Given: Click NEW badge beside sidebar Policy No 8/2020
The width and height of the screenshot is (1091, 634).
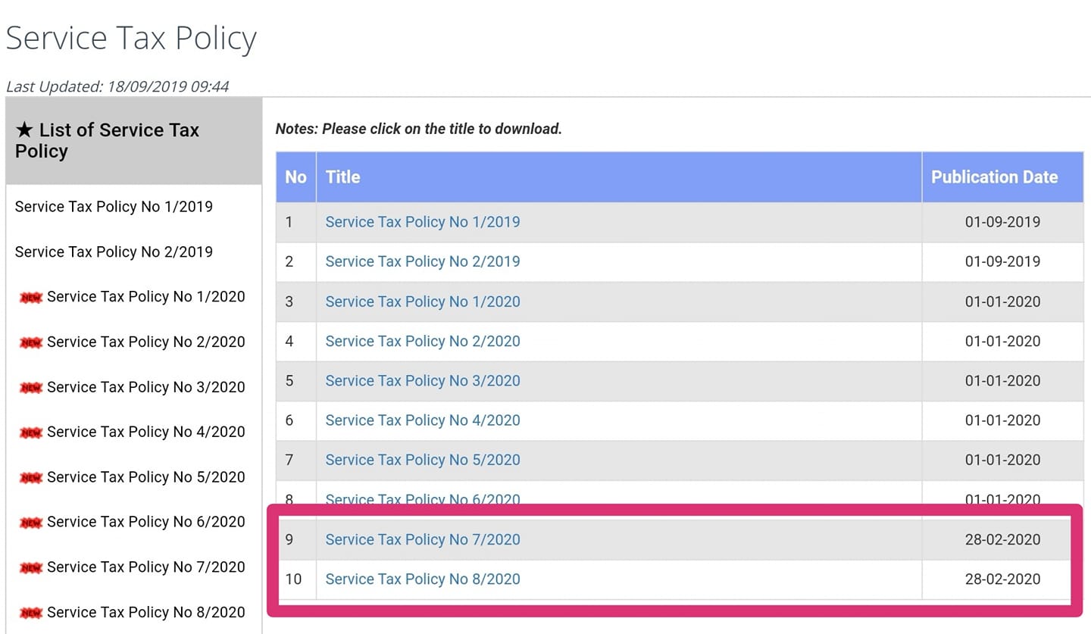Looking at the screenshot, I should (x=30, y=613).
